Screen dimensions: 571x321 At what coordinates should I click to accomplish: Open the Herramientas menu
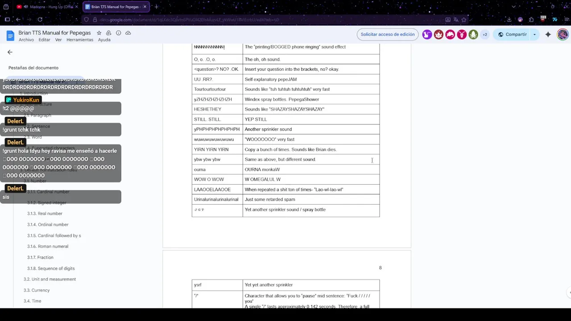[x=80, y=40]
